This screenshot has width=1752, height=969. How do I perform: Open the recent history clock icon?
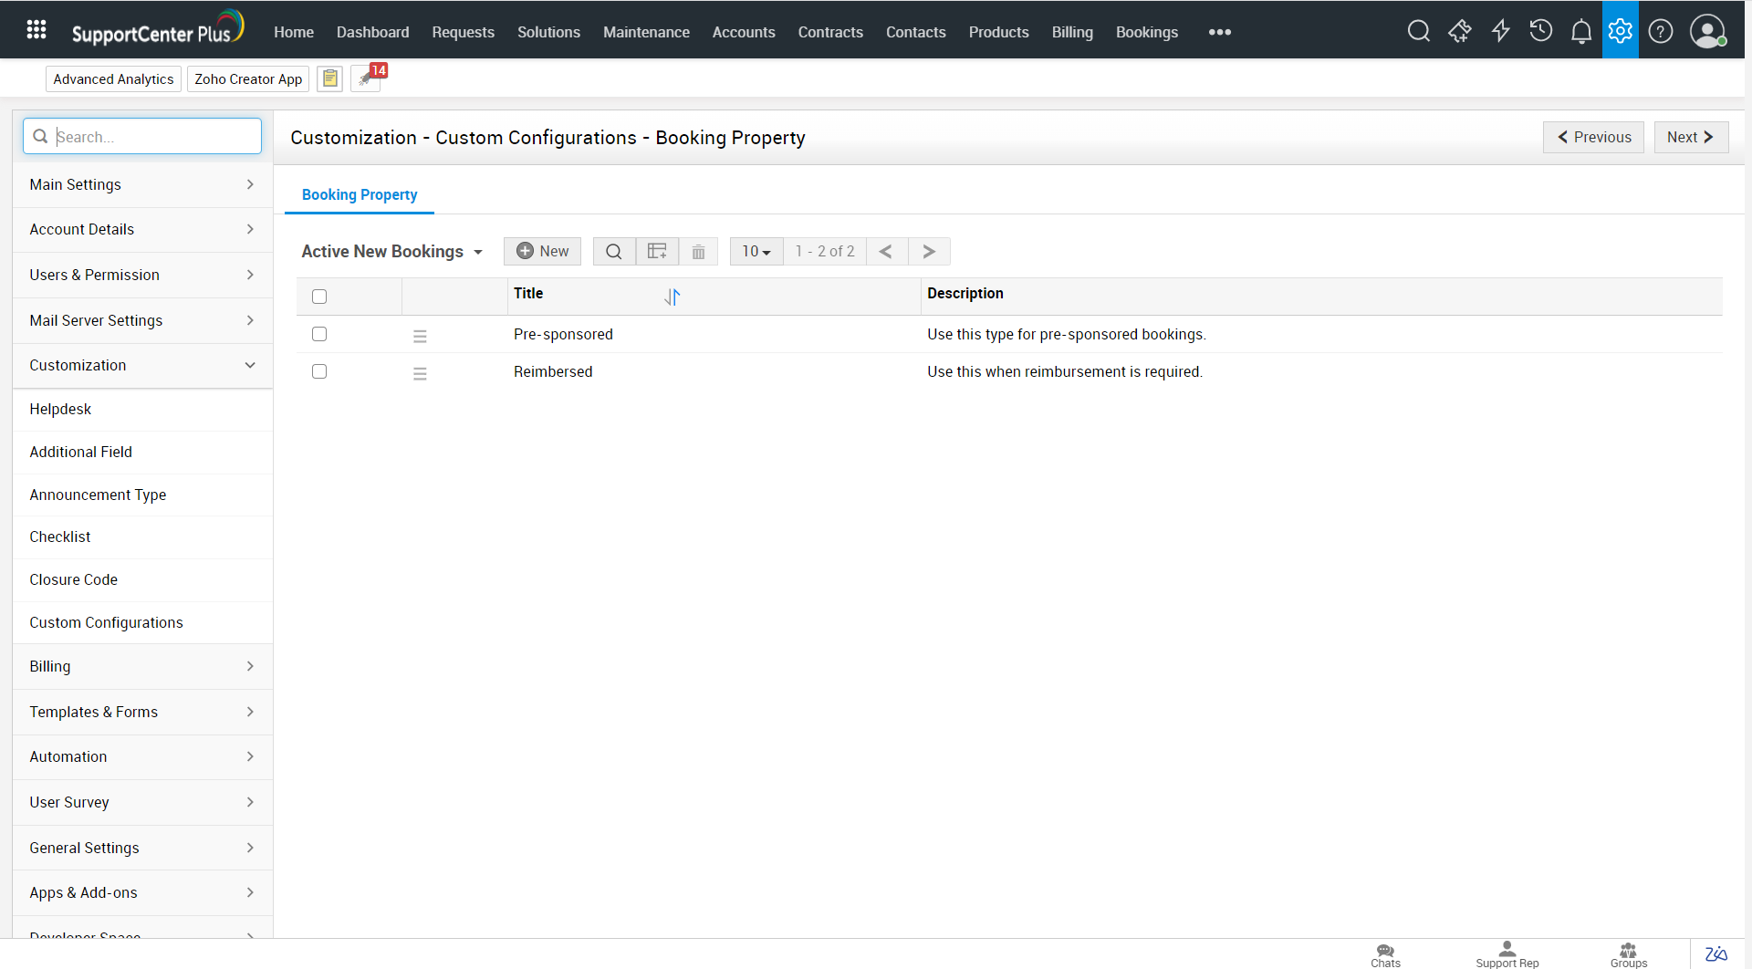point(1540,31)
